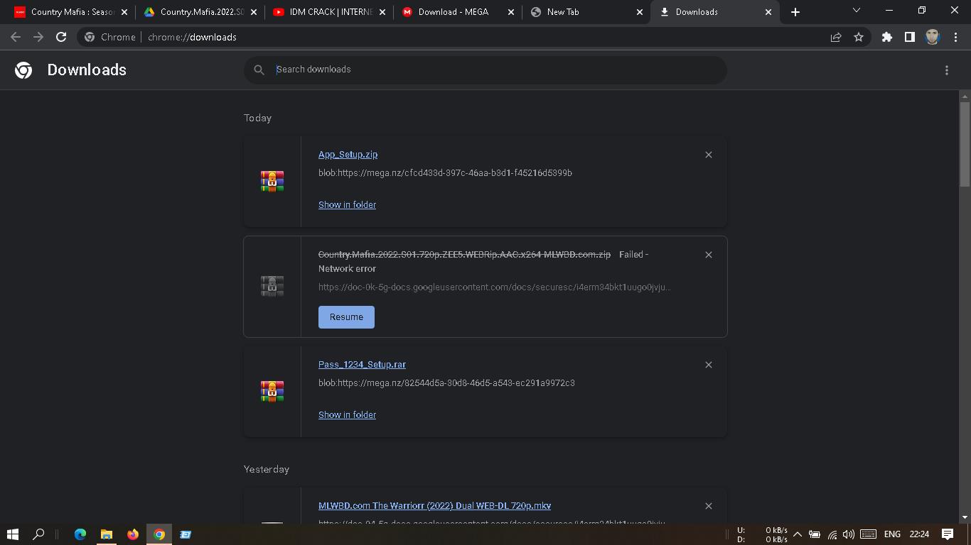The height and width of the screenshot is (545, 971).
Task: Switch to the IDM CRACK YouTube tab
Action: pos(328,12)
